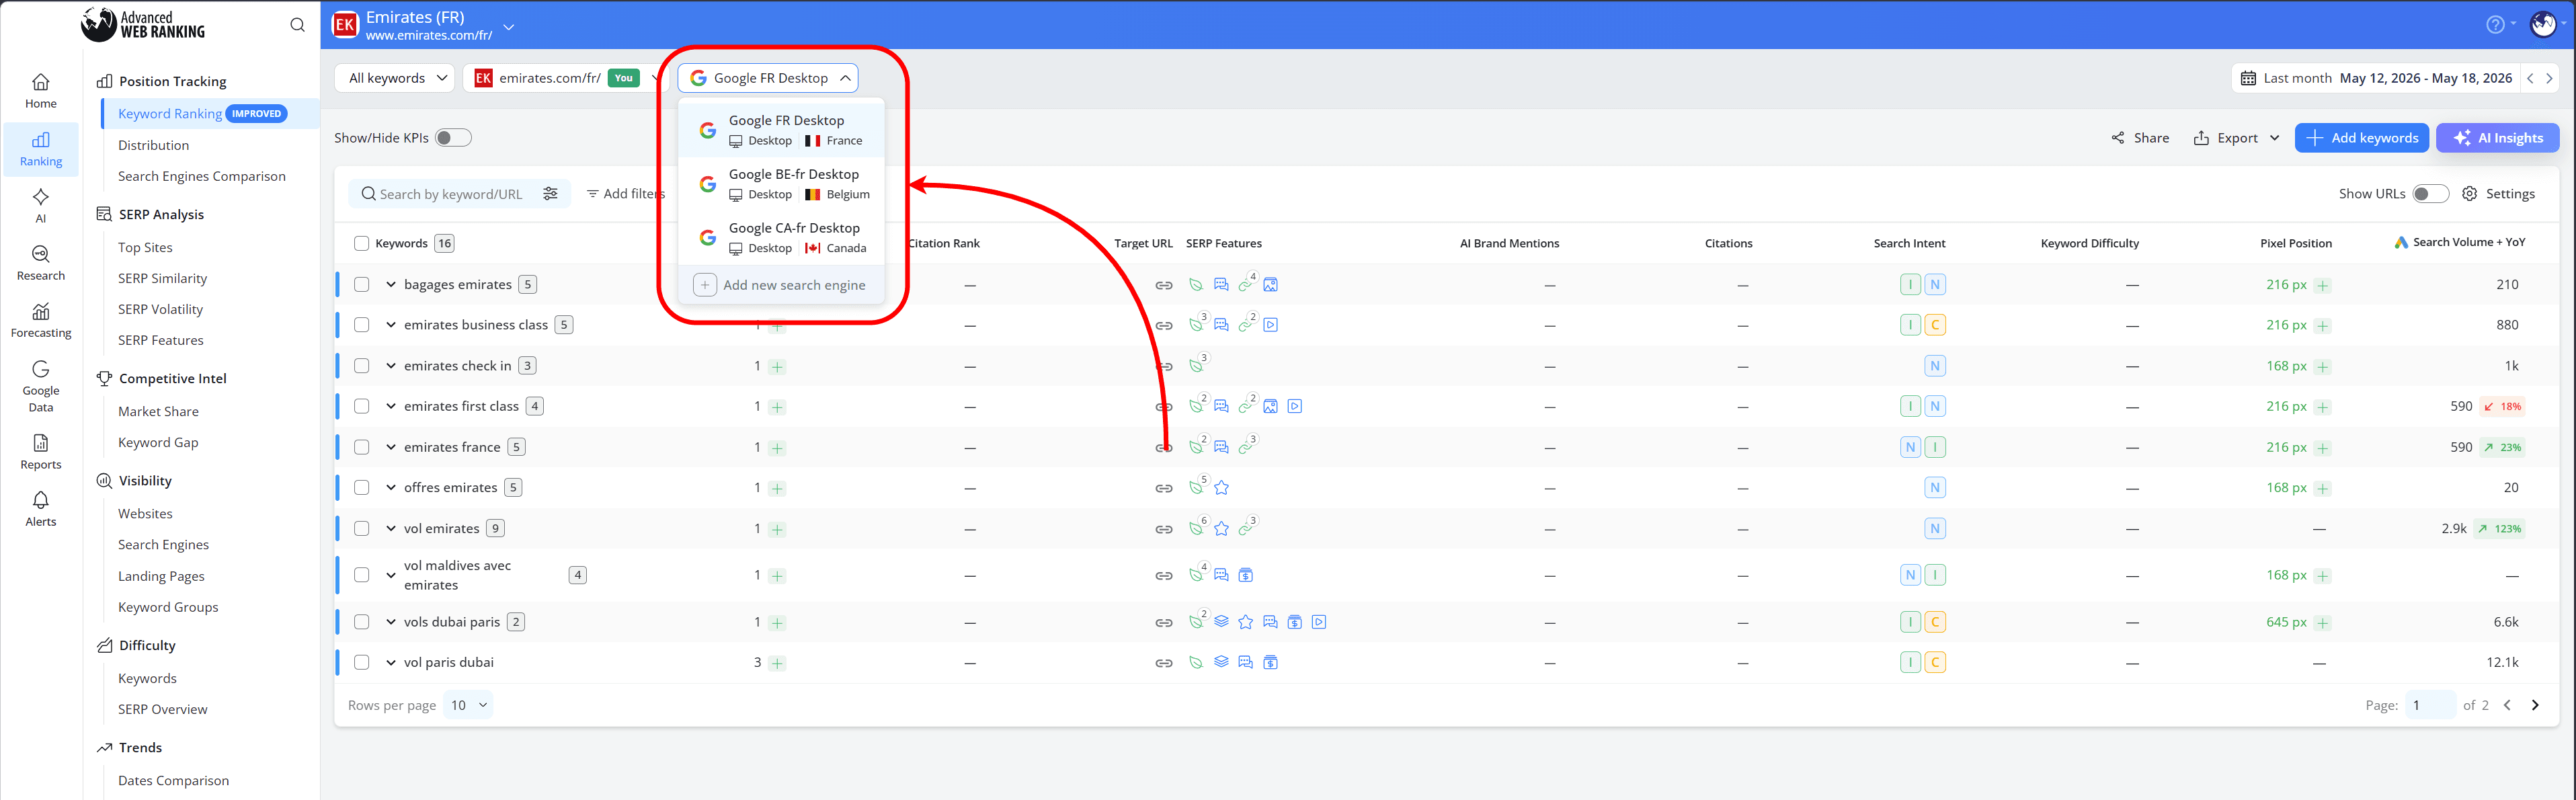Image resolution: width=2576 pixels, height=800 pixels.
Task: Open the Market Share page
Action: pos(158,411)
